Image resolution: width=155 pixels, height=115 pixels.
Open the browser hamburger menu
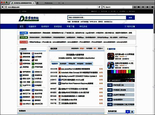pyautogui.click(x=152, y=7)
